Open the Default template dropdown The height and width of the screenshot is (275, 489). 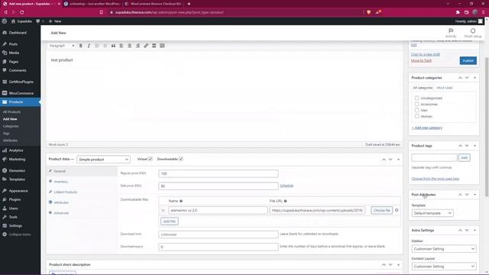click(x=432, y=213)
